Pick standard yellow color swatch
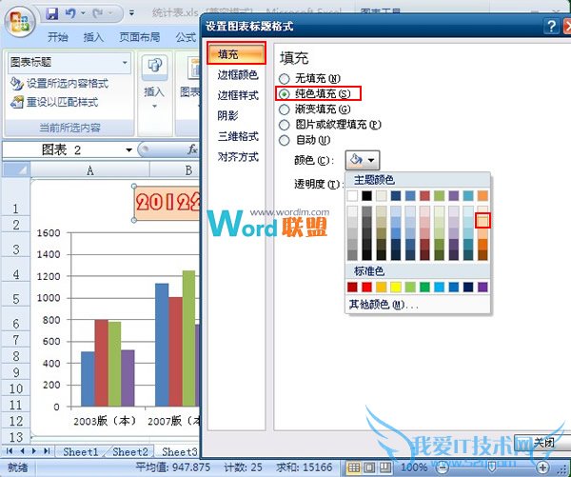 [x=396, y=287]
